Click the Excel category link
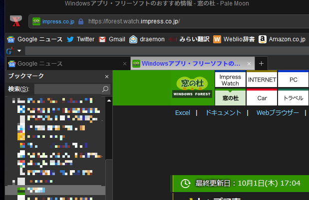This screenshot has width=309, height=200. (183, 113)
